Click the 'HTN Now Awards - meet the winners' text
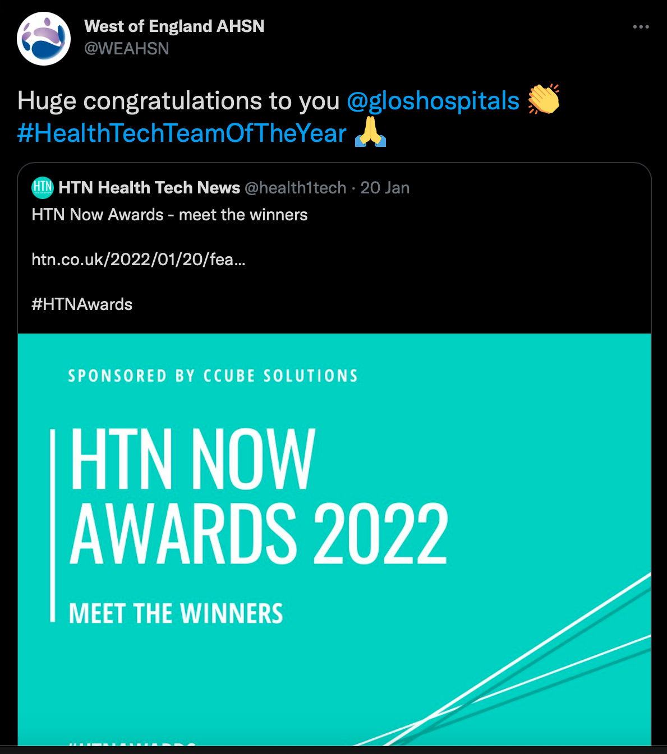 [x=169, y=215]
